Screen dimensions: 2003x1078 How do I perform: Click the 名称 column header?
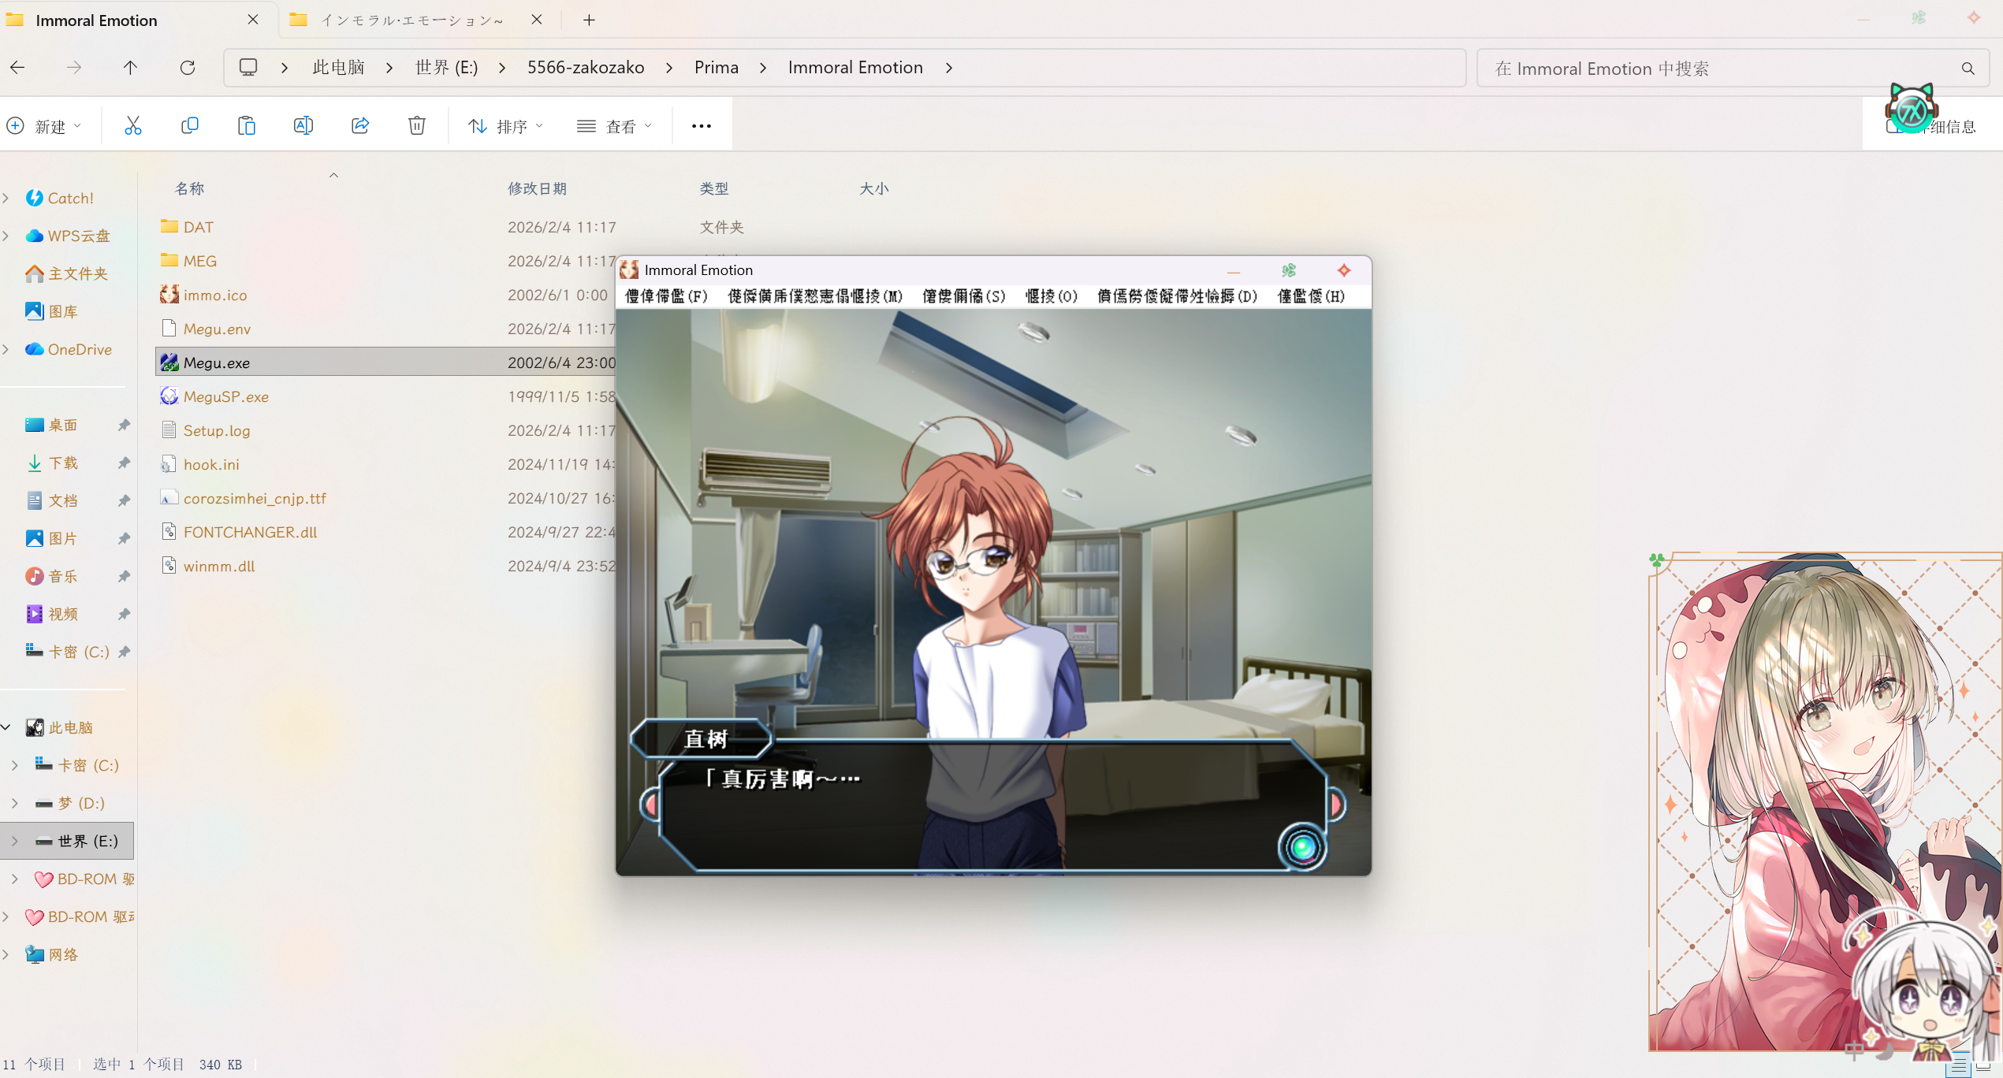click(189, 188)
